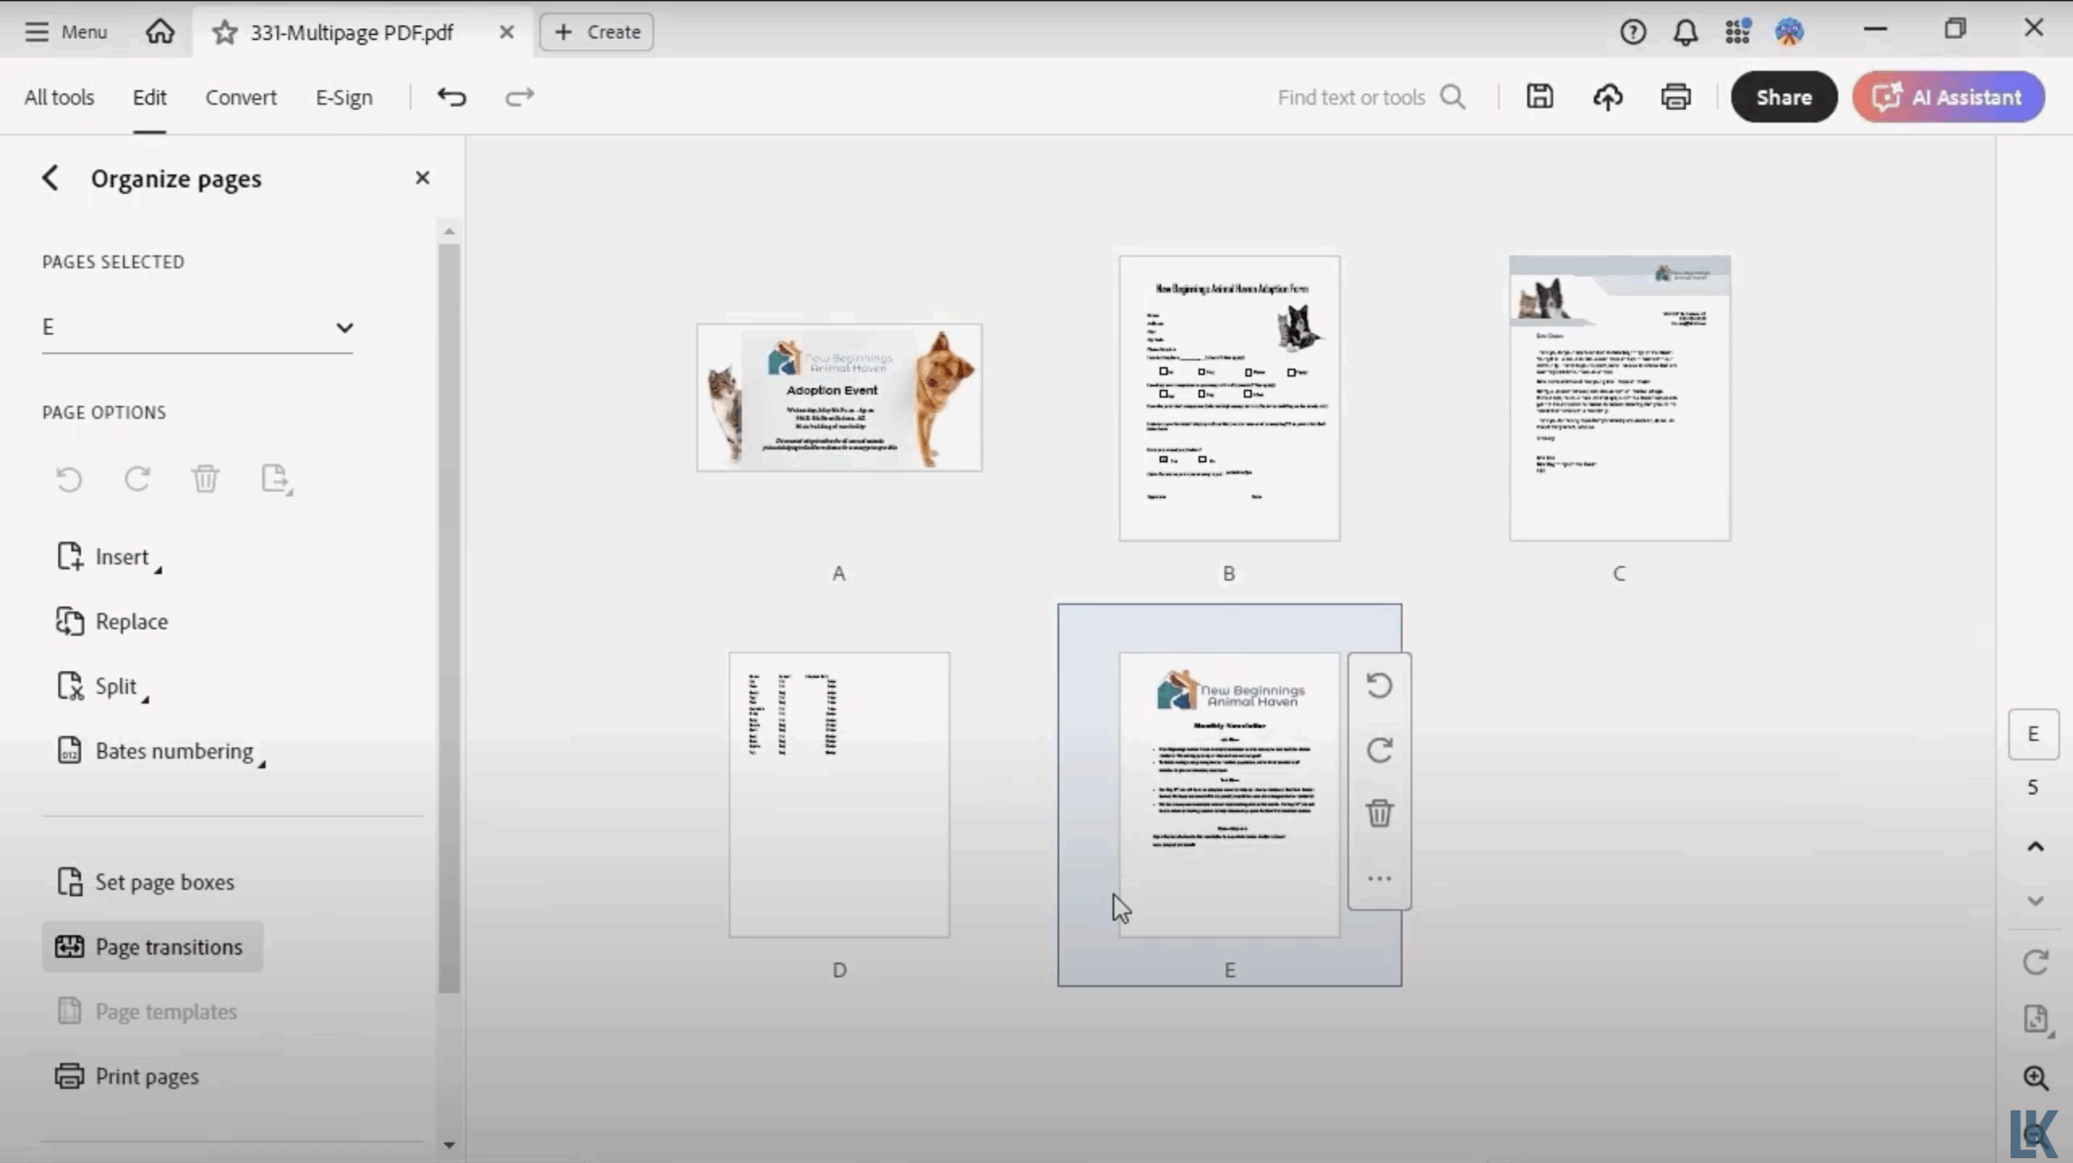
Task: Expand the Pages Selected dropdown
Action: 344,328
